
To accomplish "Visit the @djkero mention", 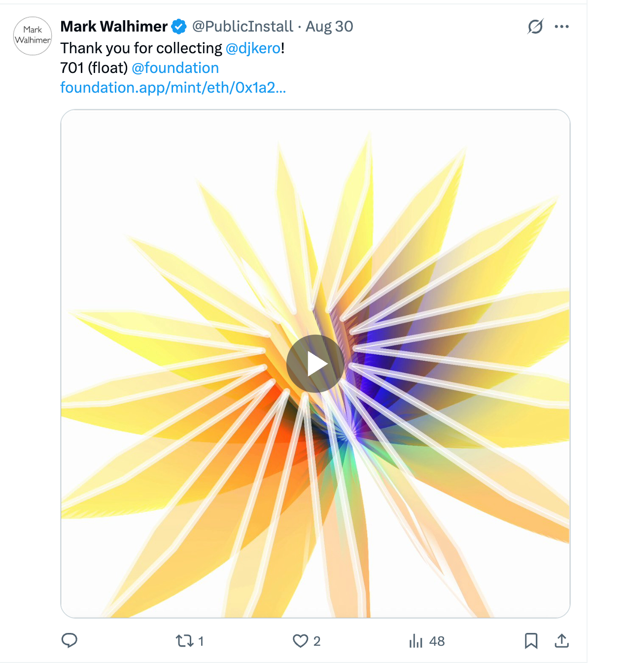I will [x=253, y=48].
